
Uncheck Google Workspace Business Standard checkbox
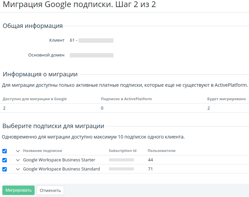[5, 169]
